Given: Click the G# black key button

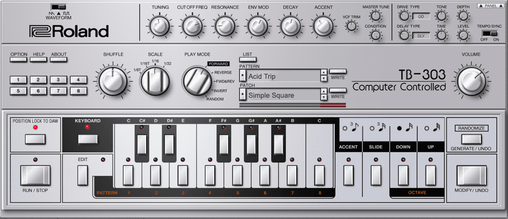Looking at the screenshot, I should click(x=251, y=145).
